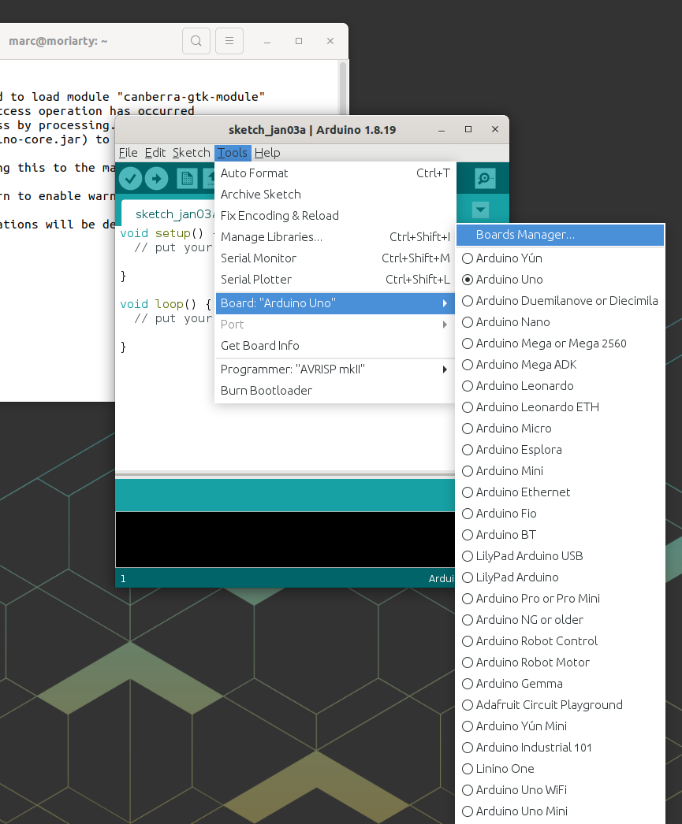Open Manage Libraries from Tools menu
The width and height of the screenshot is (682, 824).
335,237
